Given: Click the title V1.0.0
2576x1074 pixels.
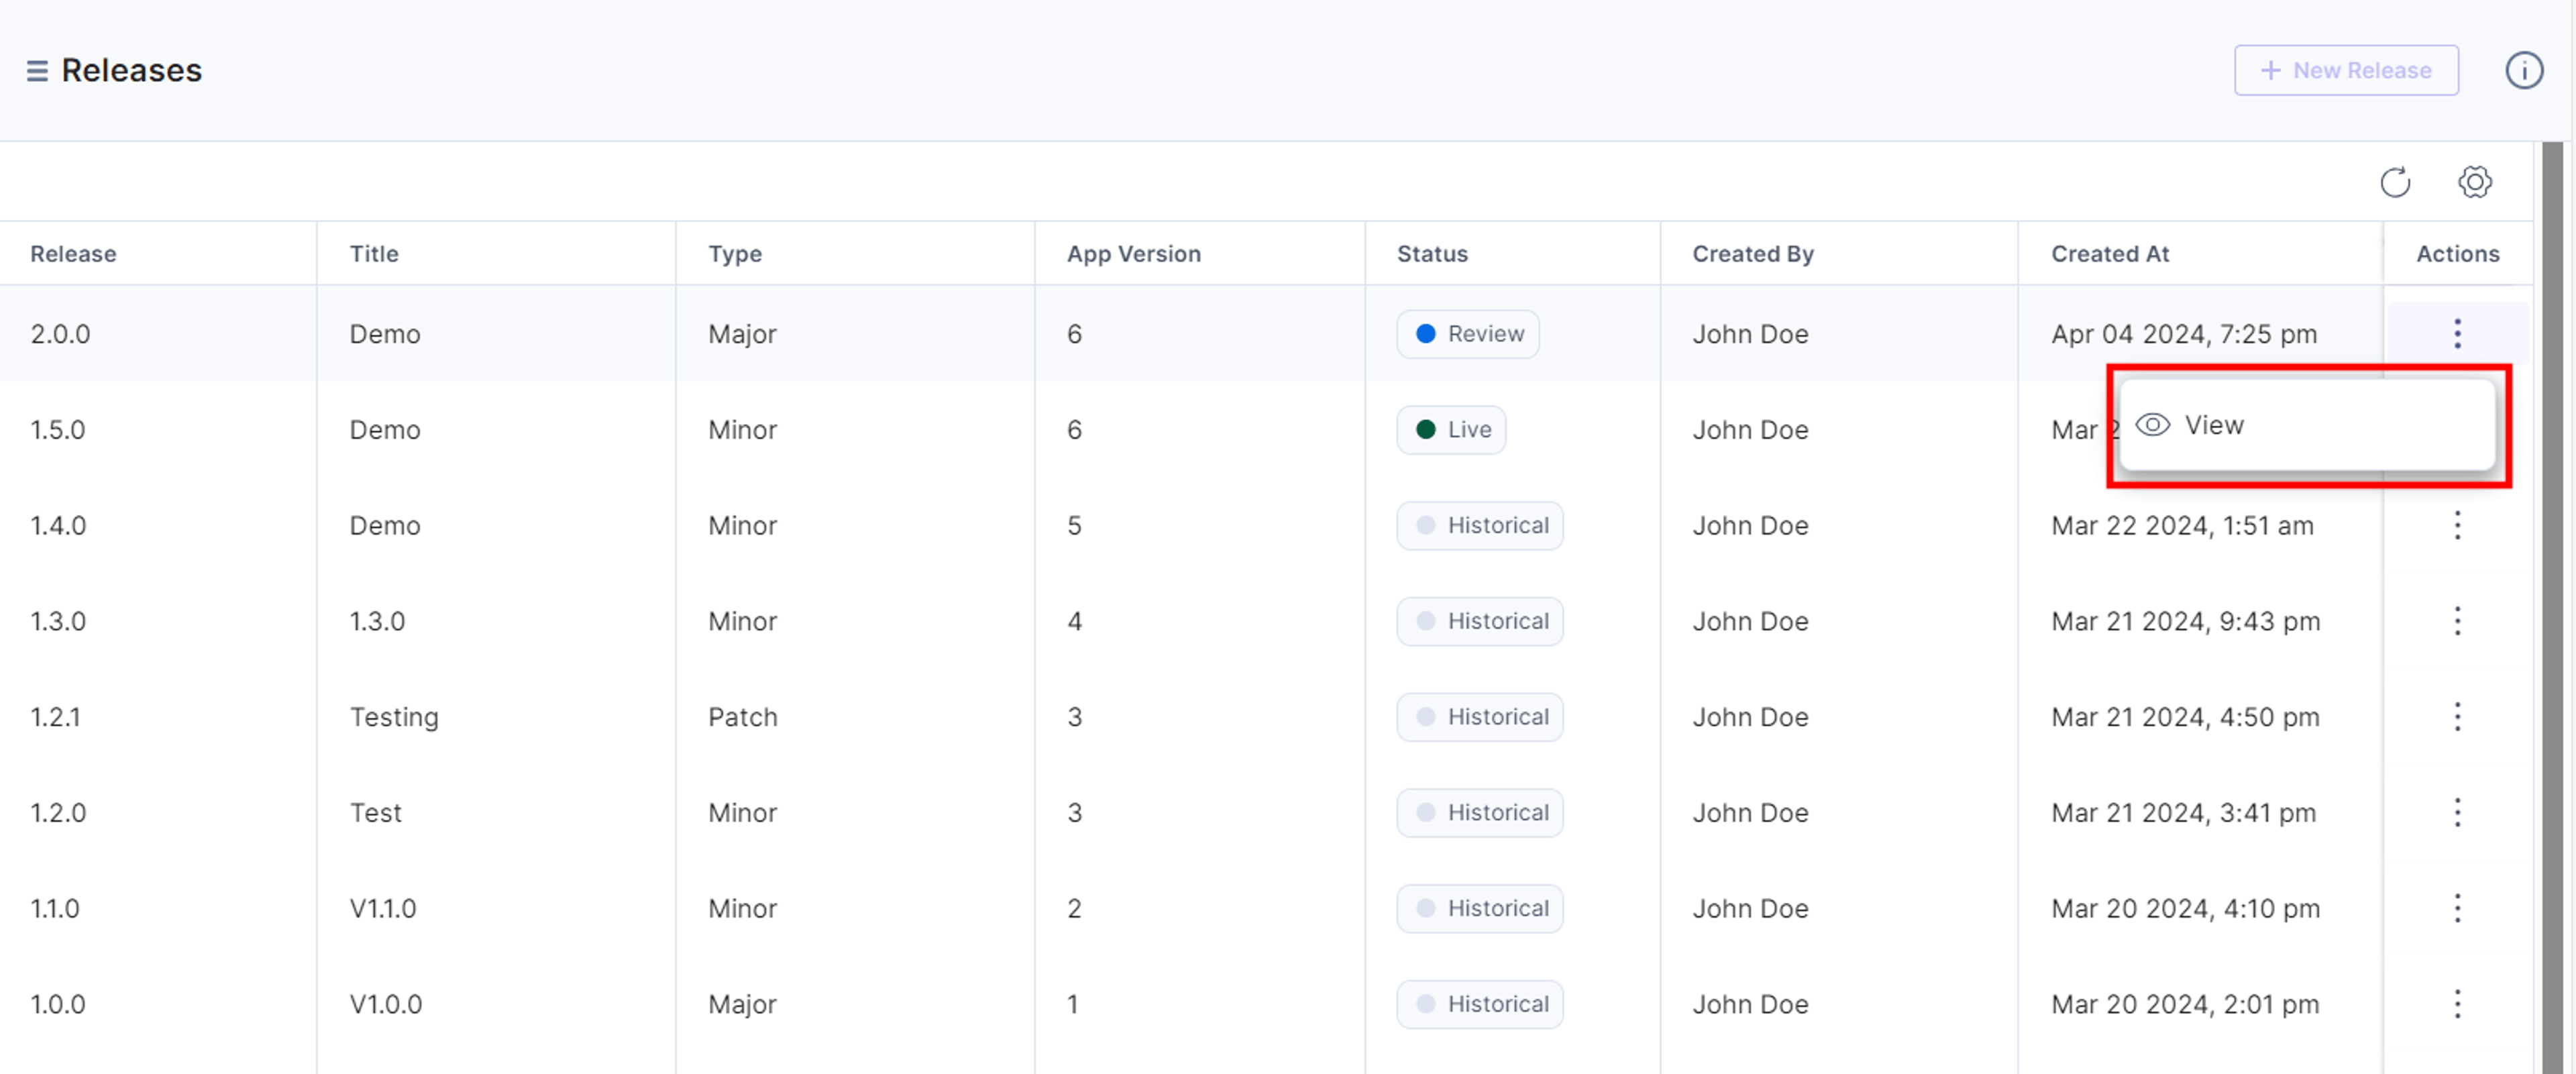Looking at the screenshot, I should click(386, 1004).
